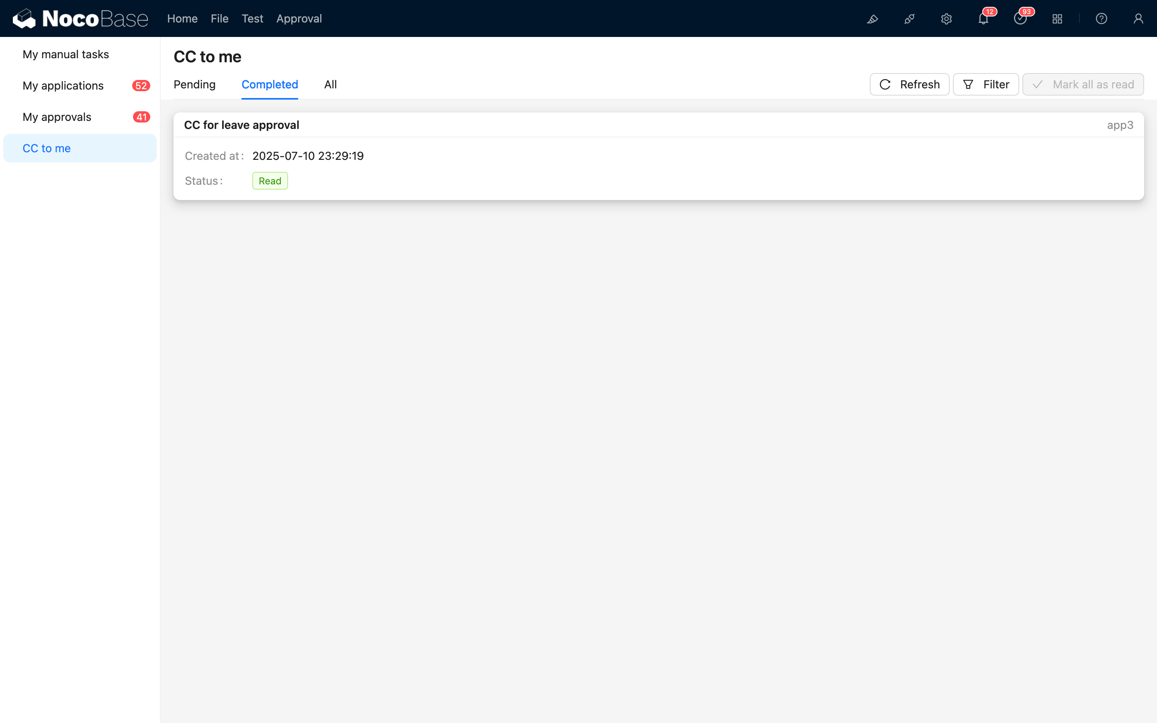1157x723 pixels.
Task: Open the help question mark icon
Action: (1101, 18)
